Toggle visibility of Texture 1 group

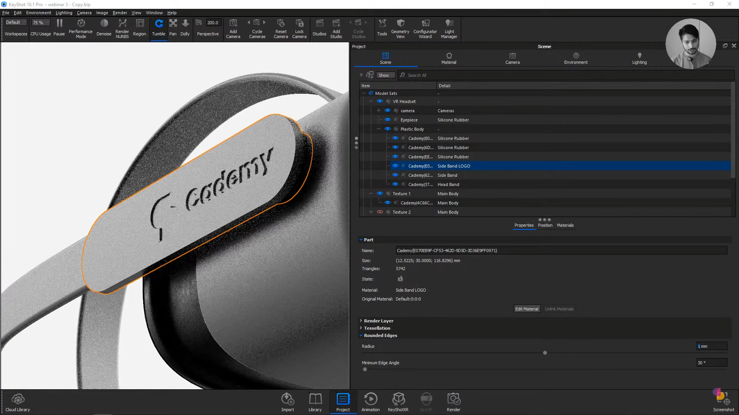tap(380, 194)
